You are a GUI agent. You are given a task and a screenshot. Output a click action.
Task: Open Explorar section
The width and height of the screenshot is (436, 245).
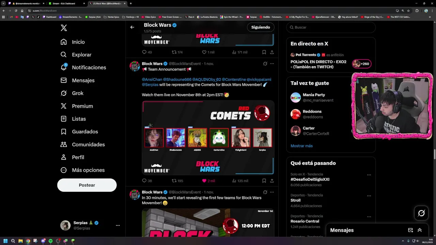tap(76, 54)
